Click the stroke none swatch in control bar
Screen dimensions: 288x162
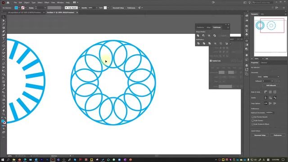(23, 8)
